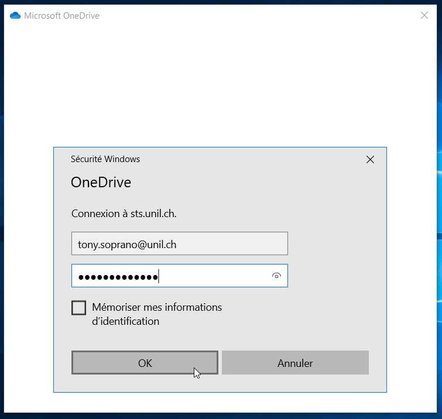This screenshot has width=442, height=419.
Task: Click empty space right of the checkbox label
Action: (304, 314)
